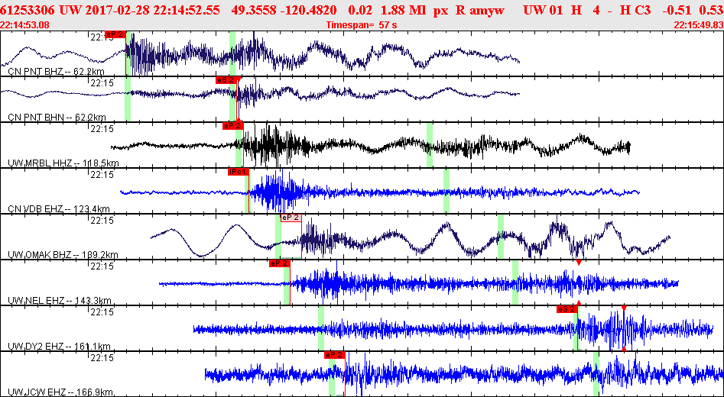724x397 pixels.
Task: Click the iPc1 pick flag on VDB EHZ
Action: pyautogui.click(x=239, y=172)
